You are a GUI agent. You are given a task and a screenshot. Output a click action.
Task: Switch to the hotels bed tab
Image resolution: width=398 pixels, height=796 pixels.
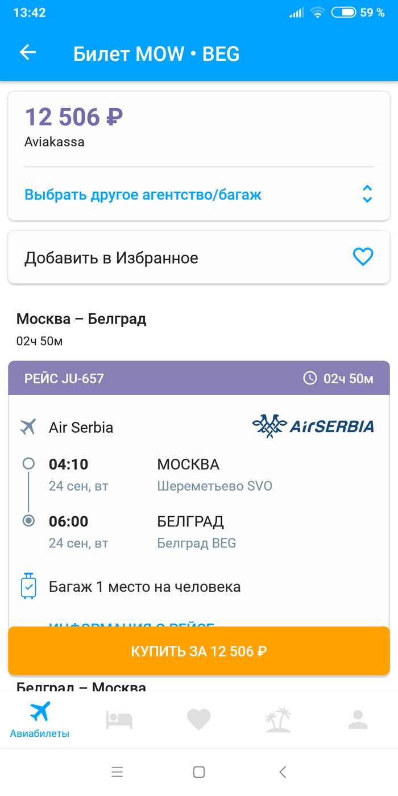coord(119,720)
